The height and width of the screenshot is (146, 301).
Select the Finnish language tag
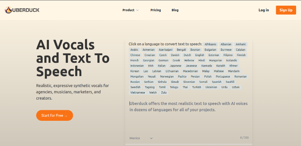pyautogui.click(x=241, y=55)
